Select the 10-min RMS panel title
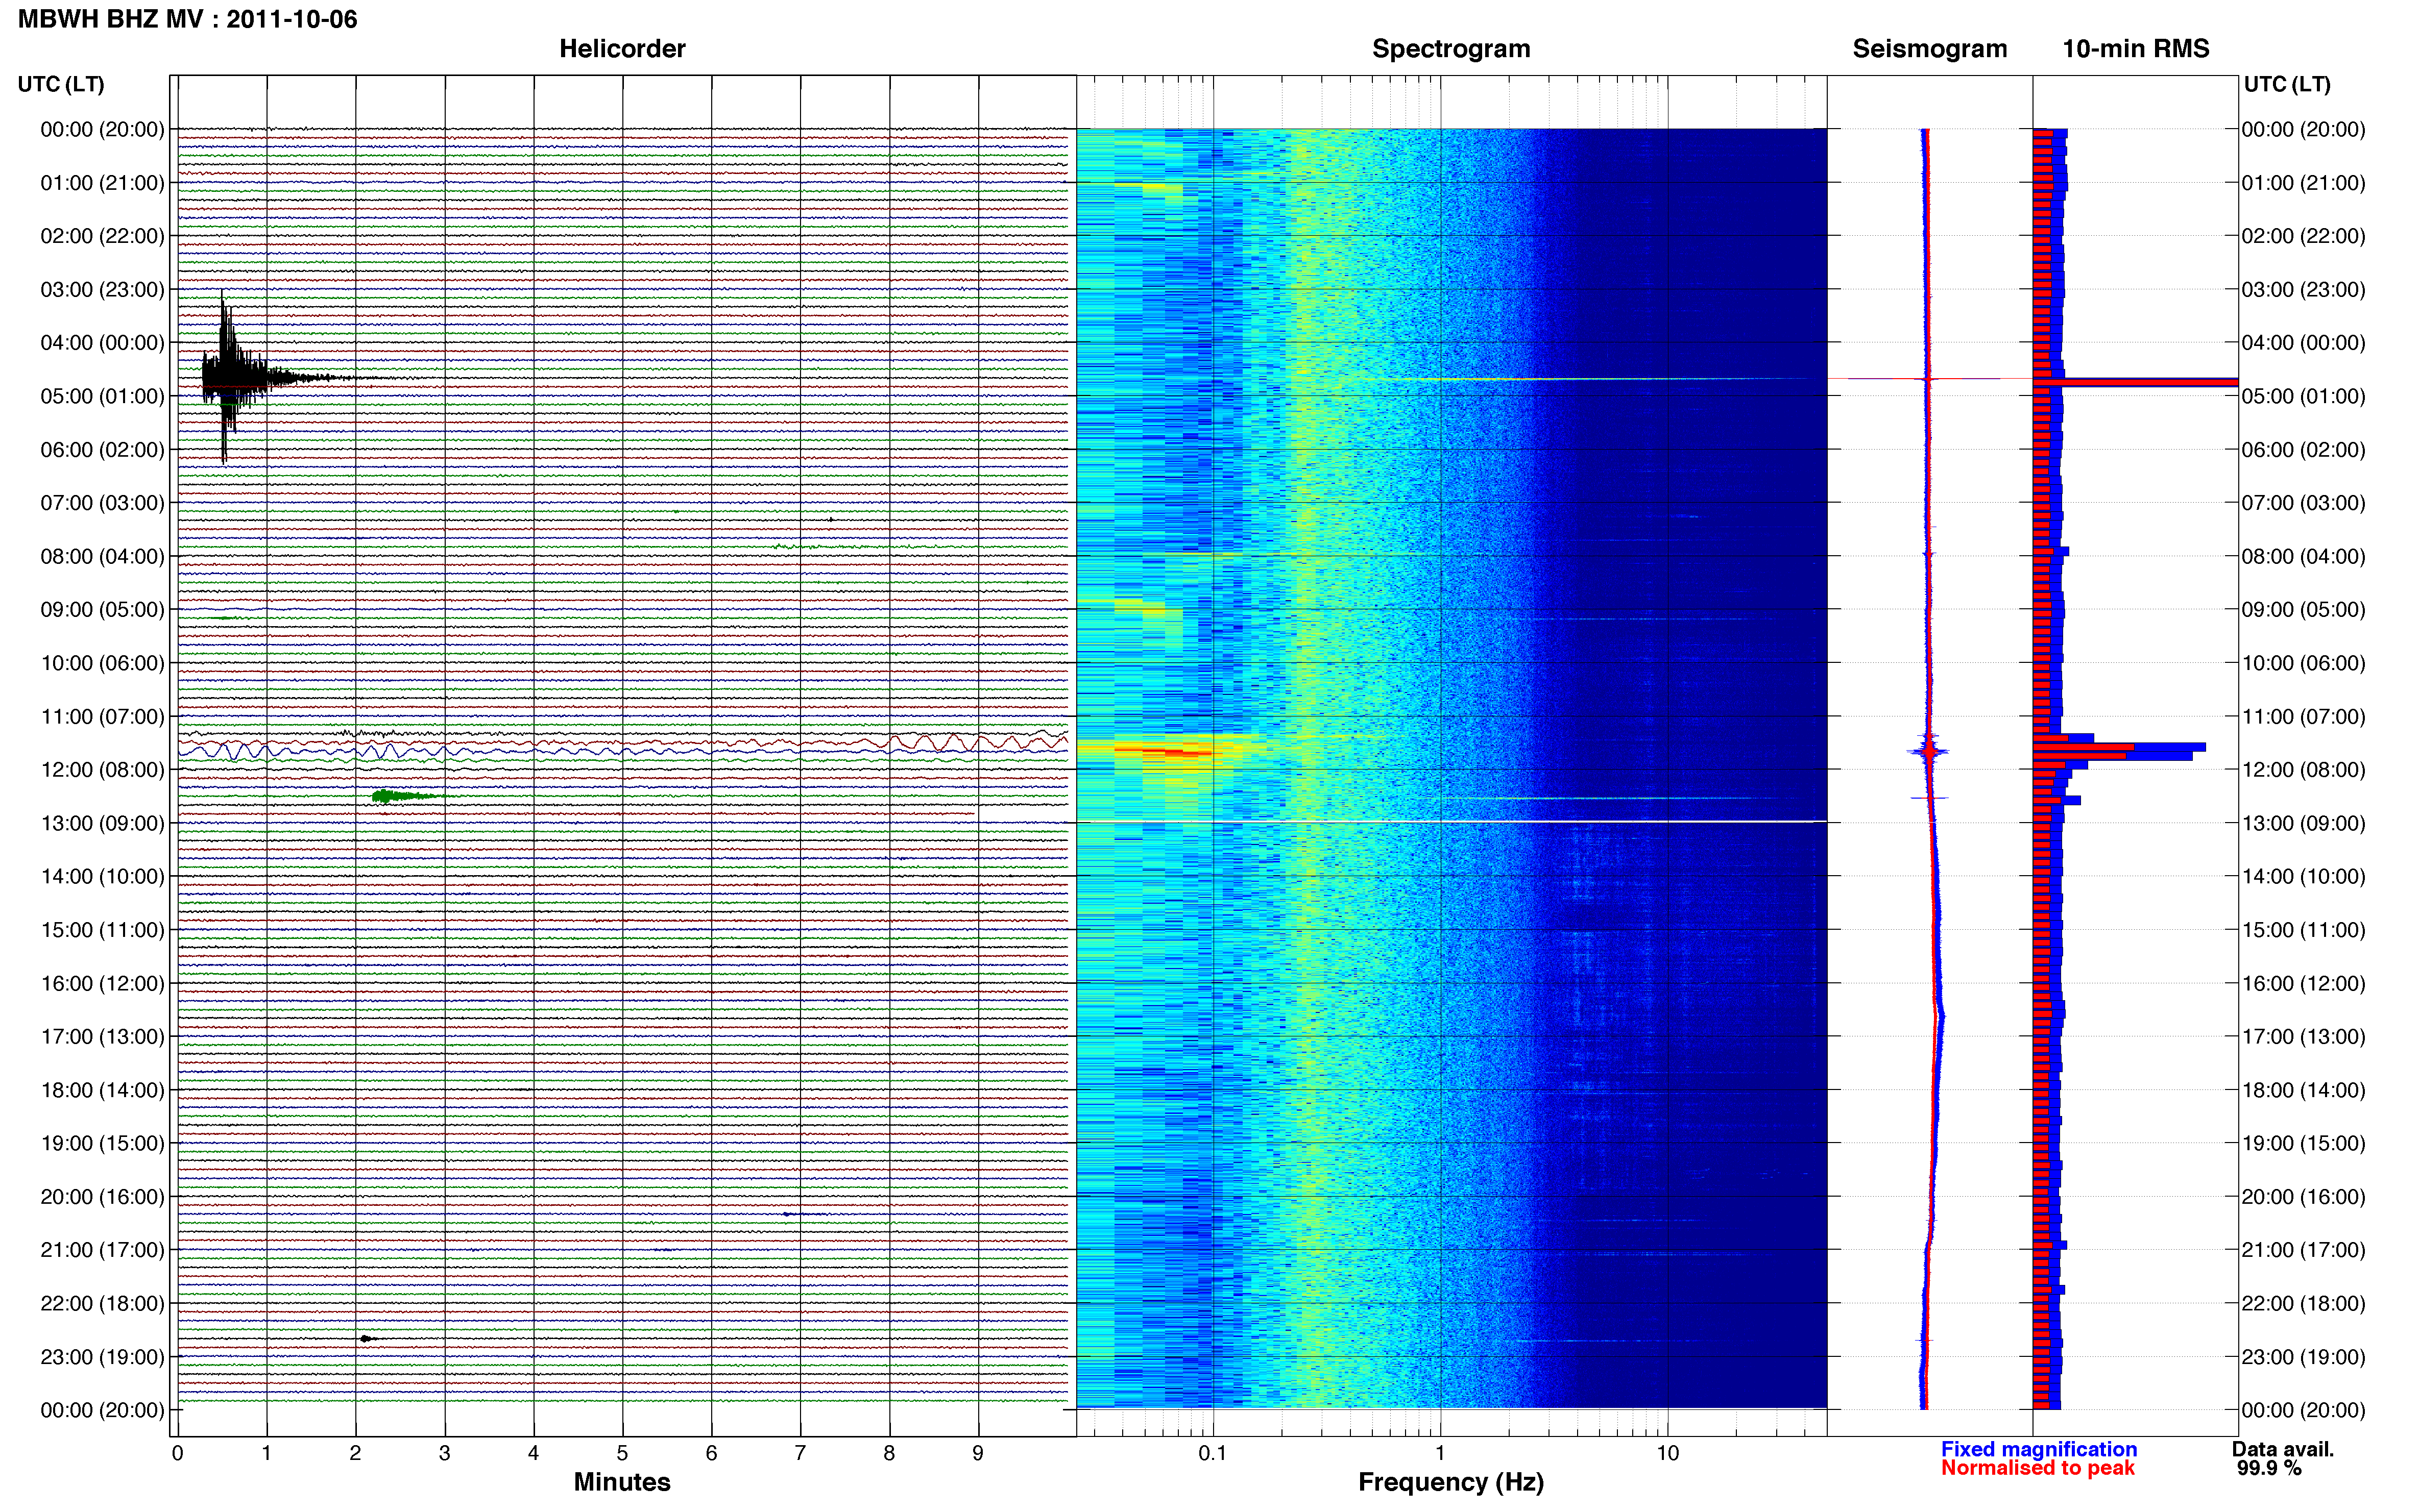 pyautogui.click(x=2135, y=49)
